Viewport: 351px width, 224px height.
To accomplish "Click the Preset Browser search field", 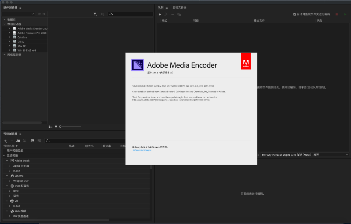I will click(x=85, y=141).
